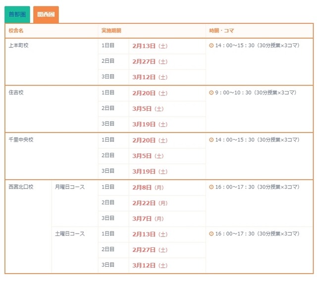Viewport: 317px width, 281px height.
Task: Click the 3月7日 (月) date
Action: [x=148, y=219]
